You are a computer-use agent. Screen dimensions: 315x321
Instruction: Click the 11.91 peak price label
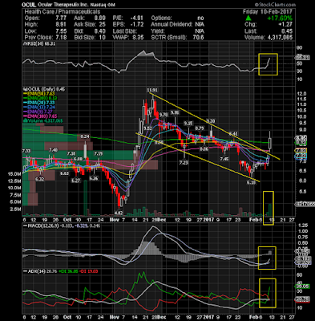click(152, 90)
